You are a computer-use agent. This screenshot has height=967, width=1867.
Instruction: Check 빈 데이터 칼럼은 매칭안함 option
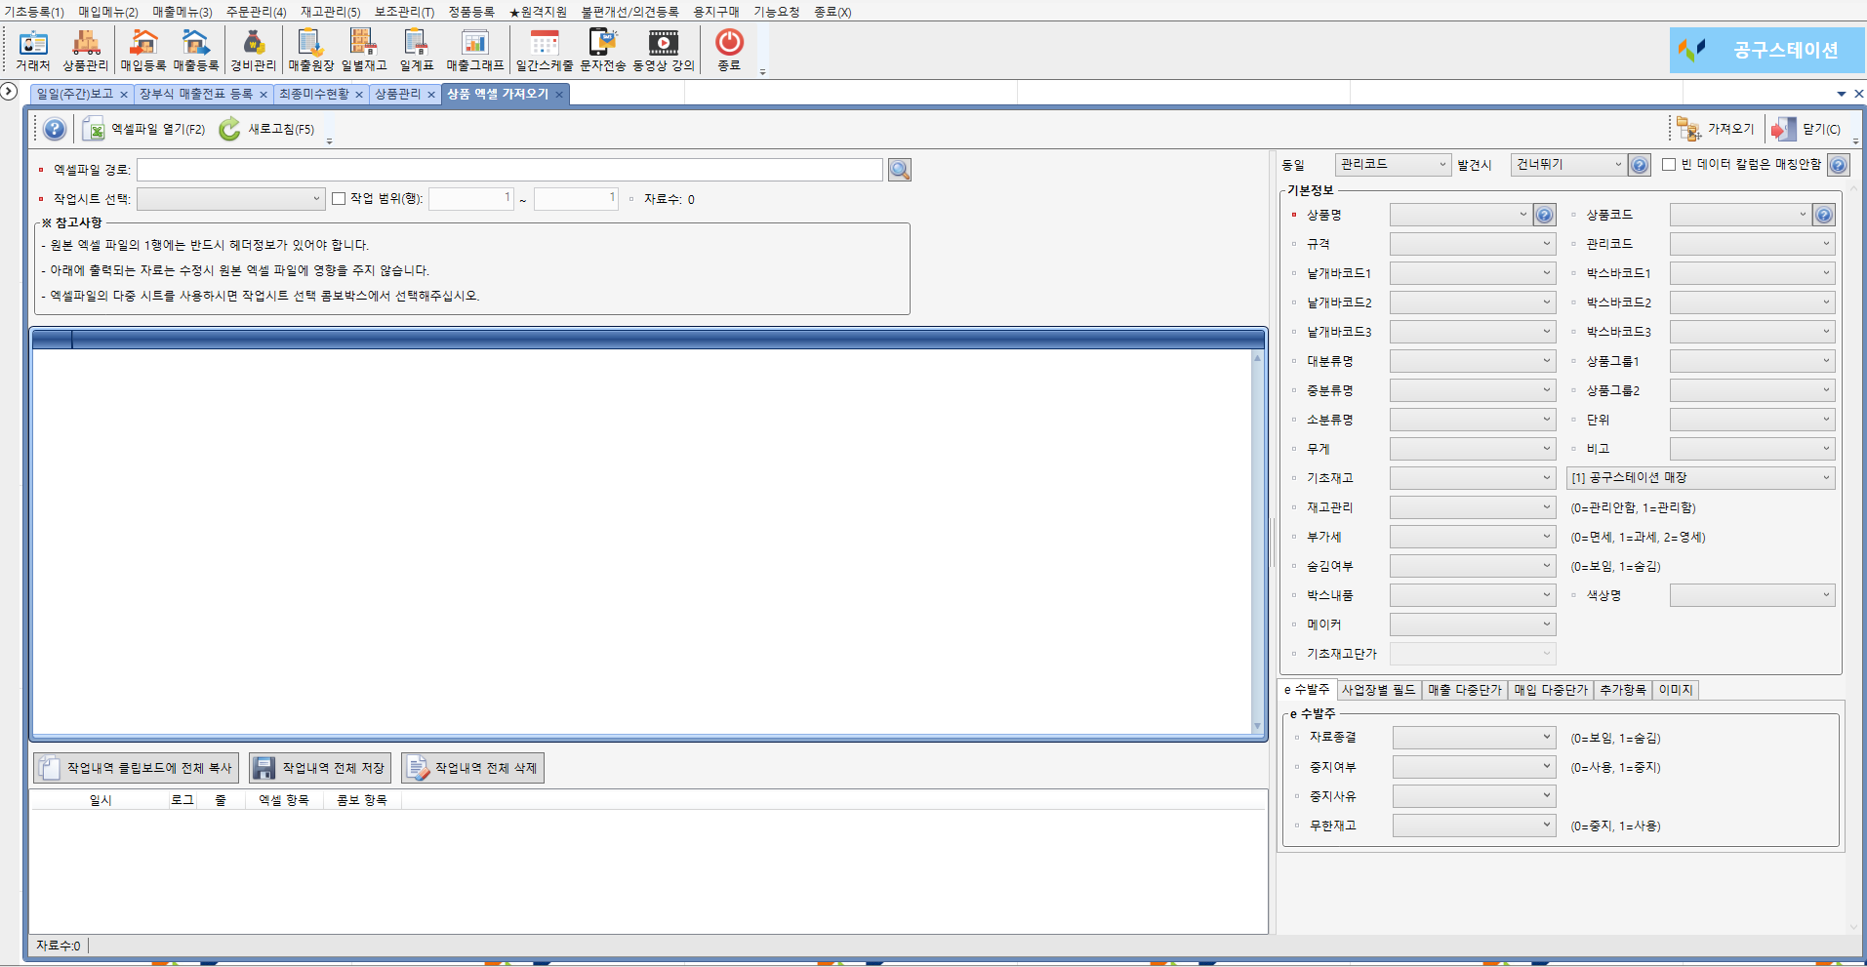1669,165
